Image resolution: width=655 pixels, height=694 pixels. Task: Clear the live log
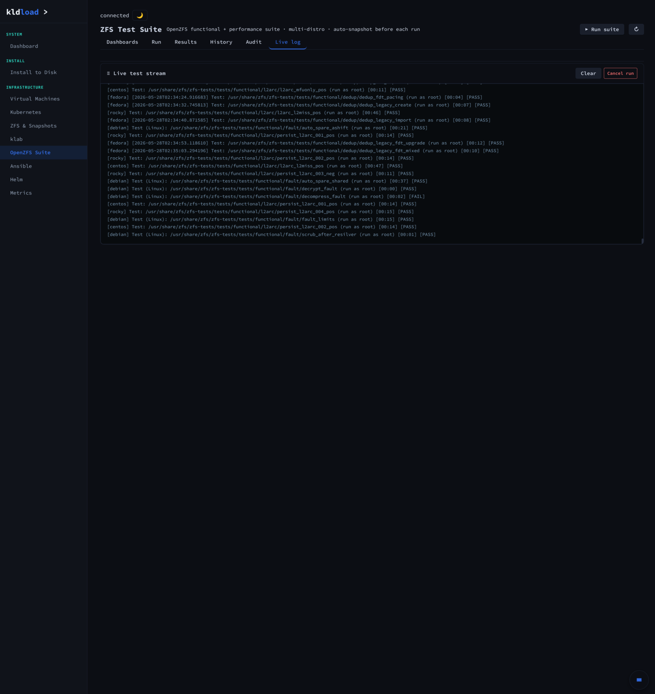(588, 73)
